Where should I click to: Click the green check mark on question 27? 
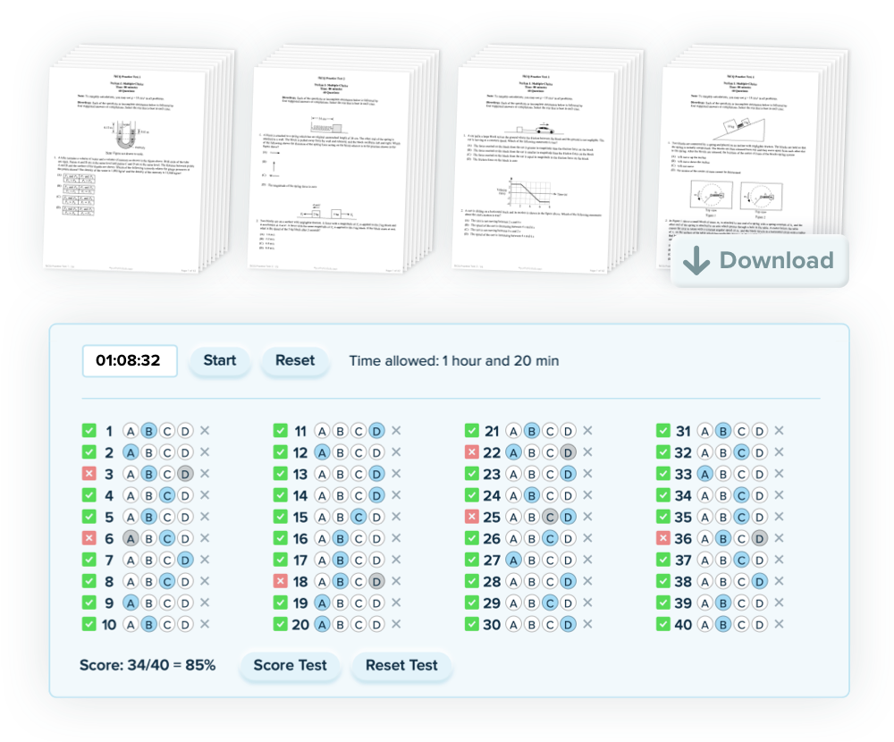coord(471,560)
